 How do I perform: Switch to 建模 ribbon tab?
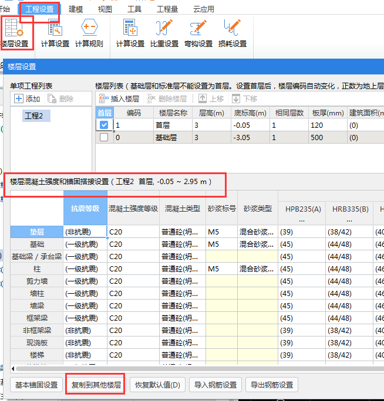(76, 9)
